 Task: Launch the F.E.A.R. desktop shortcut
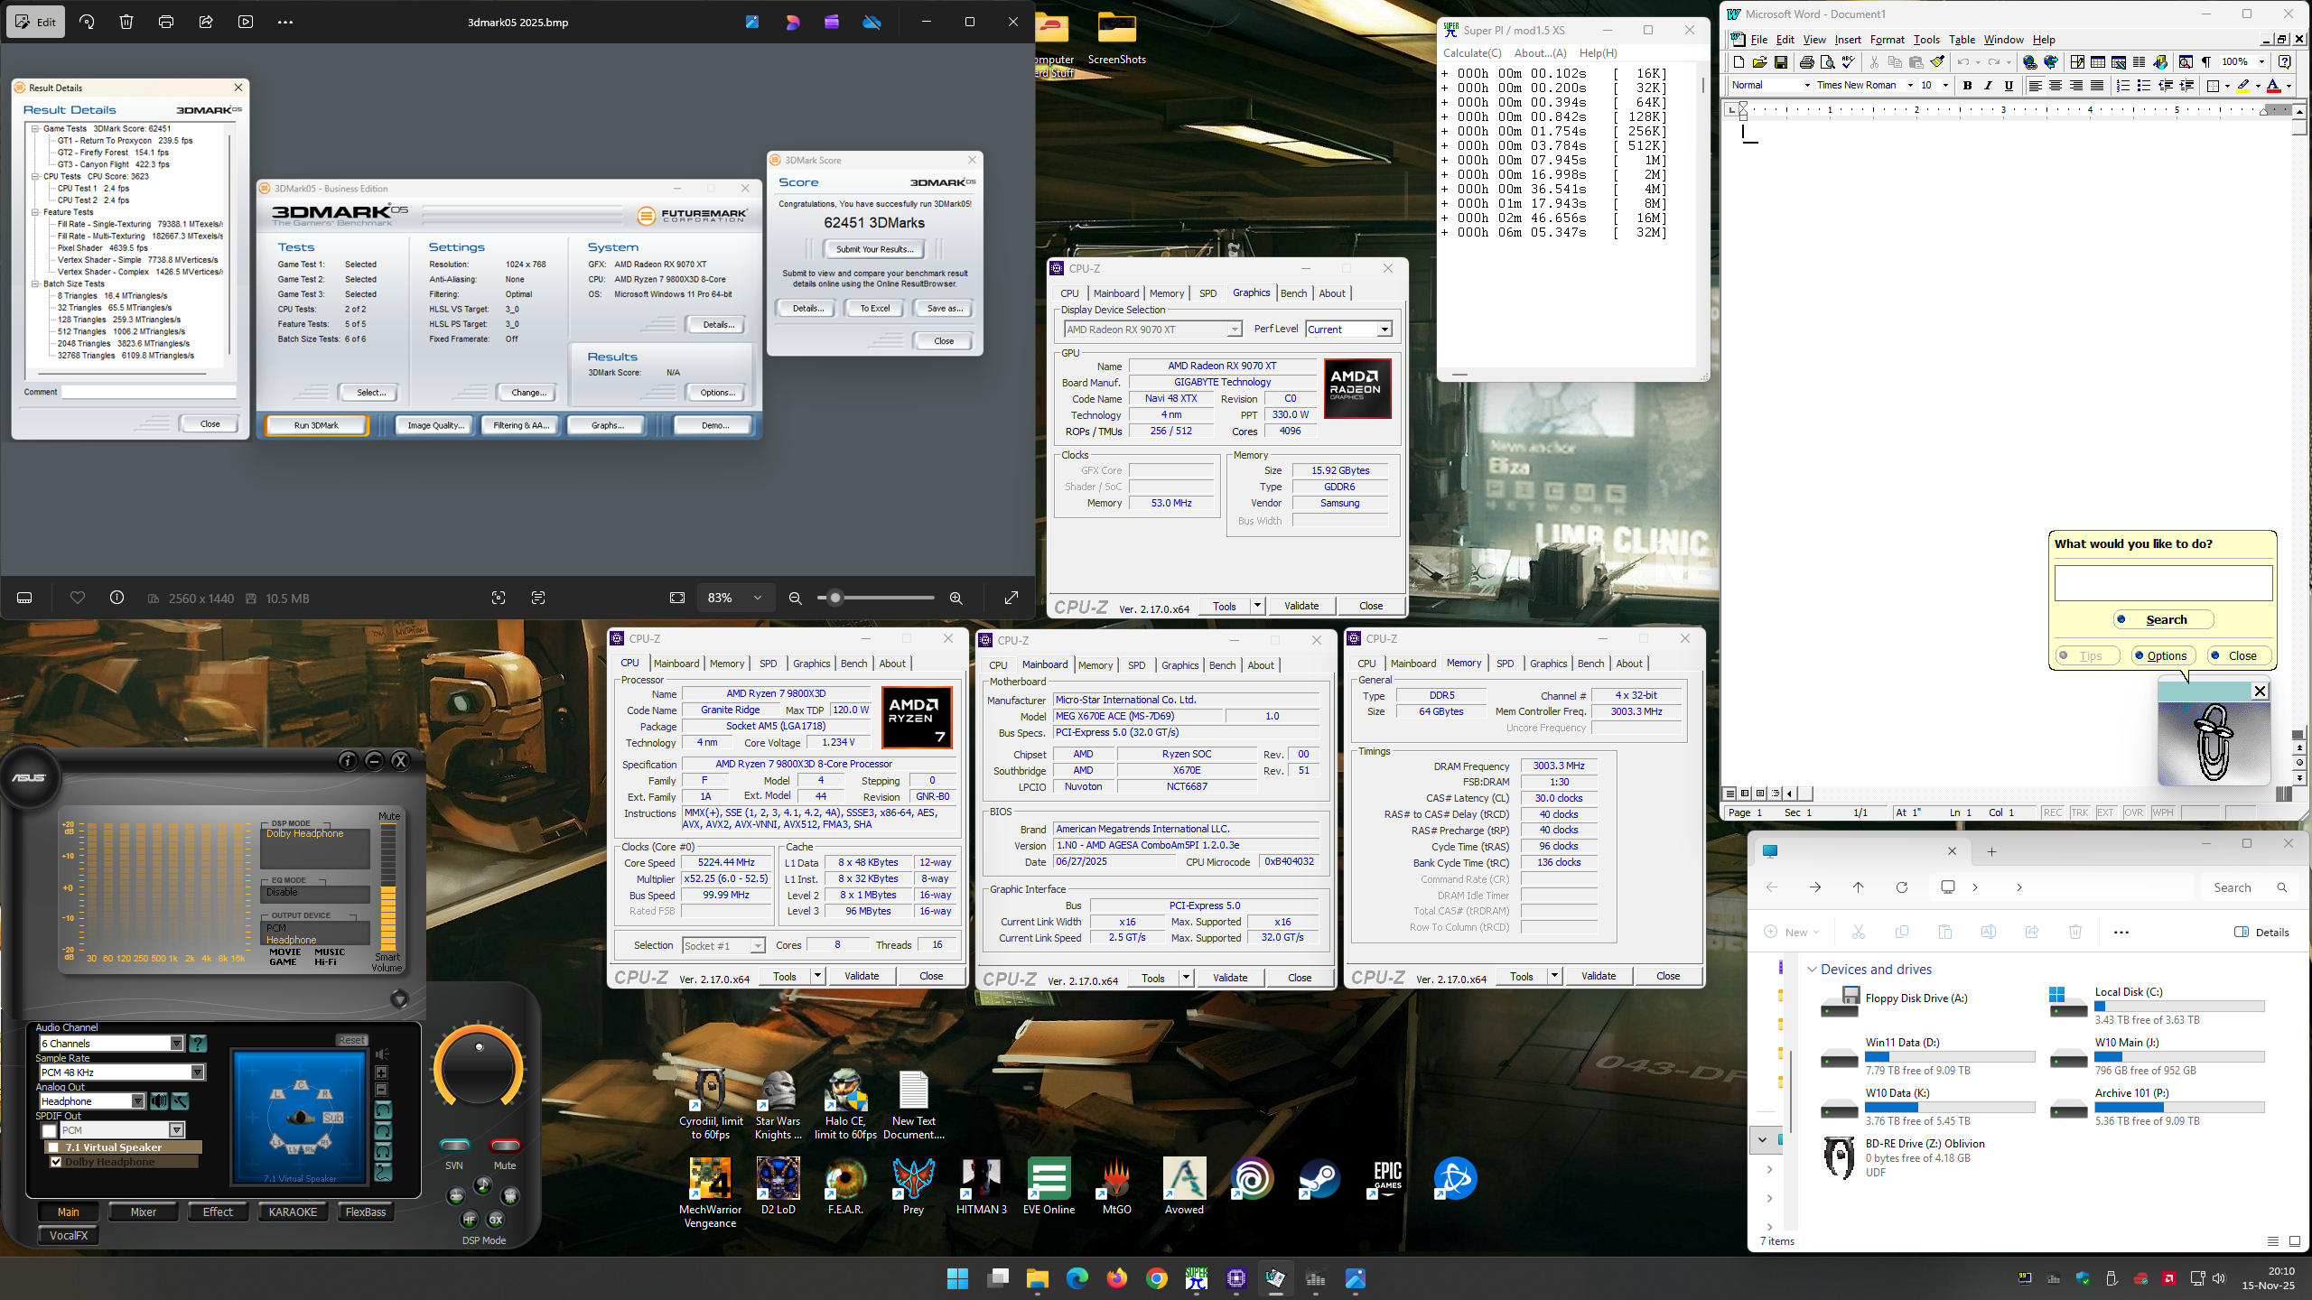pos(845,1186)
